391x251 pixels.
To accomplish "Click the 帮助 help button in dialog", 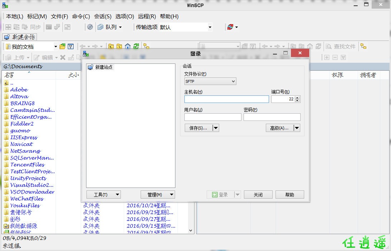I will [290, 194].
